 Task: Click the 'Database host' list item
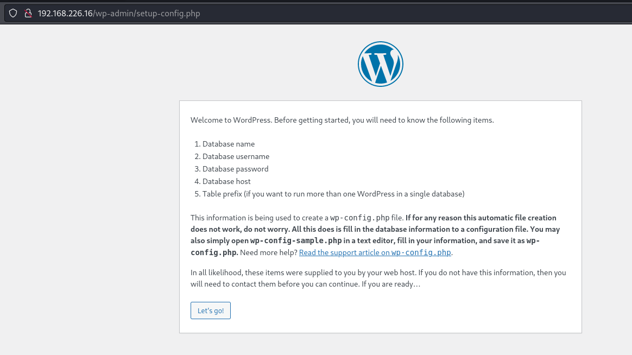tap(226, 181)
